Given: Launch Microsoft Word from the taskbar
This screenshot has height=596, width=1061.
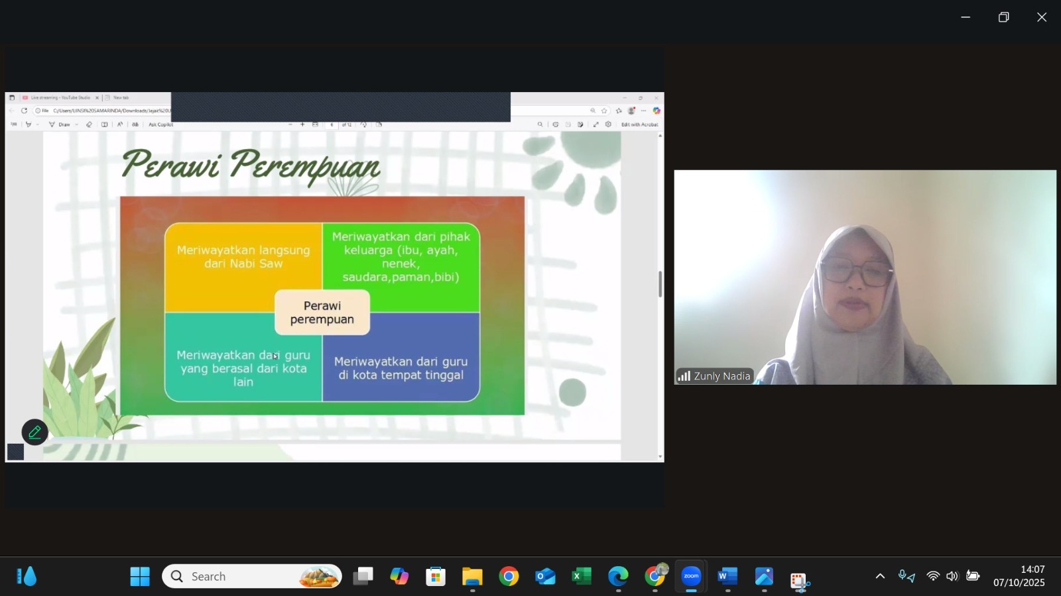Looking at the screenshot, I should pos(727,576).
